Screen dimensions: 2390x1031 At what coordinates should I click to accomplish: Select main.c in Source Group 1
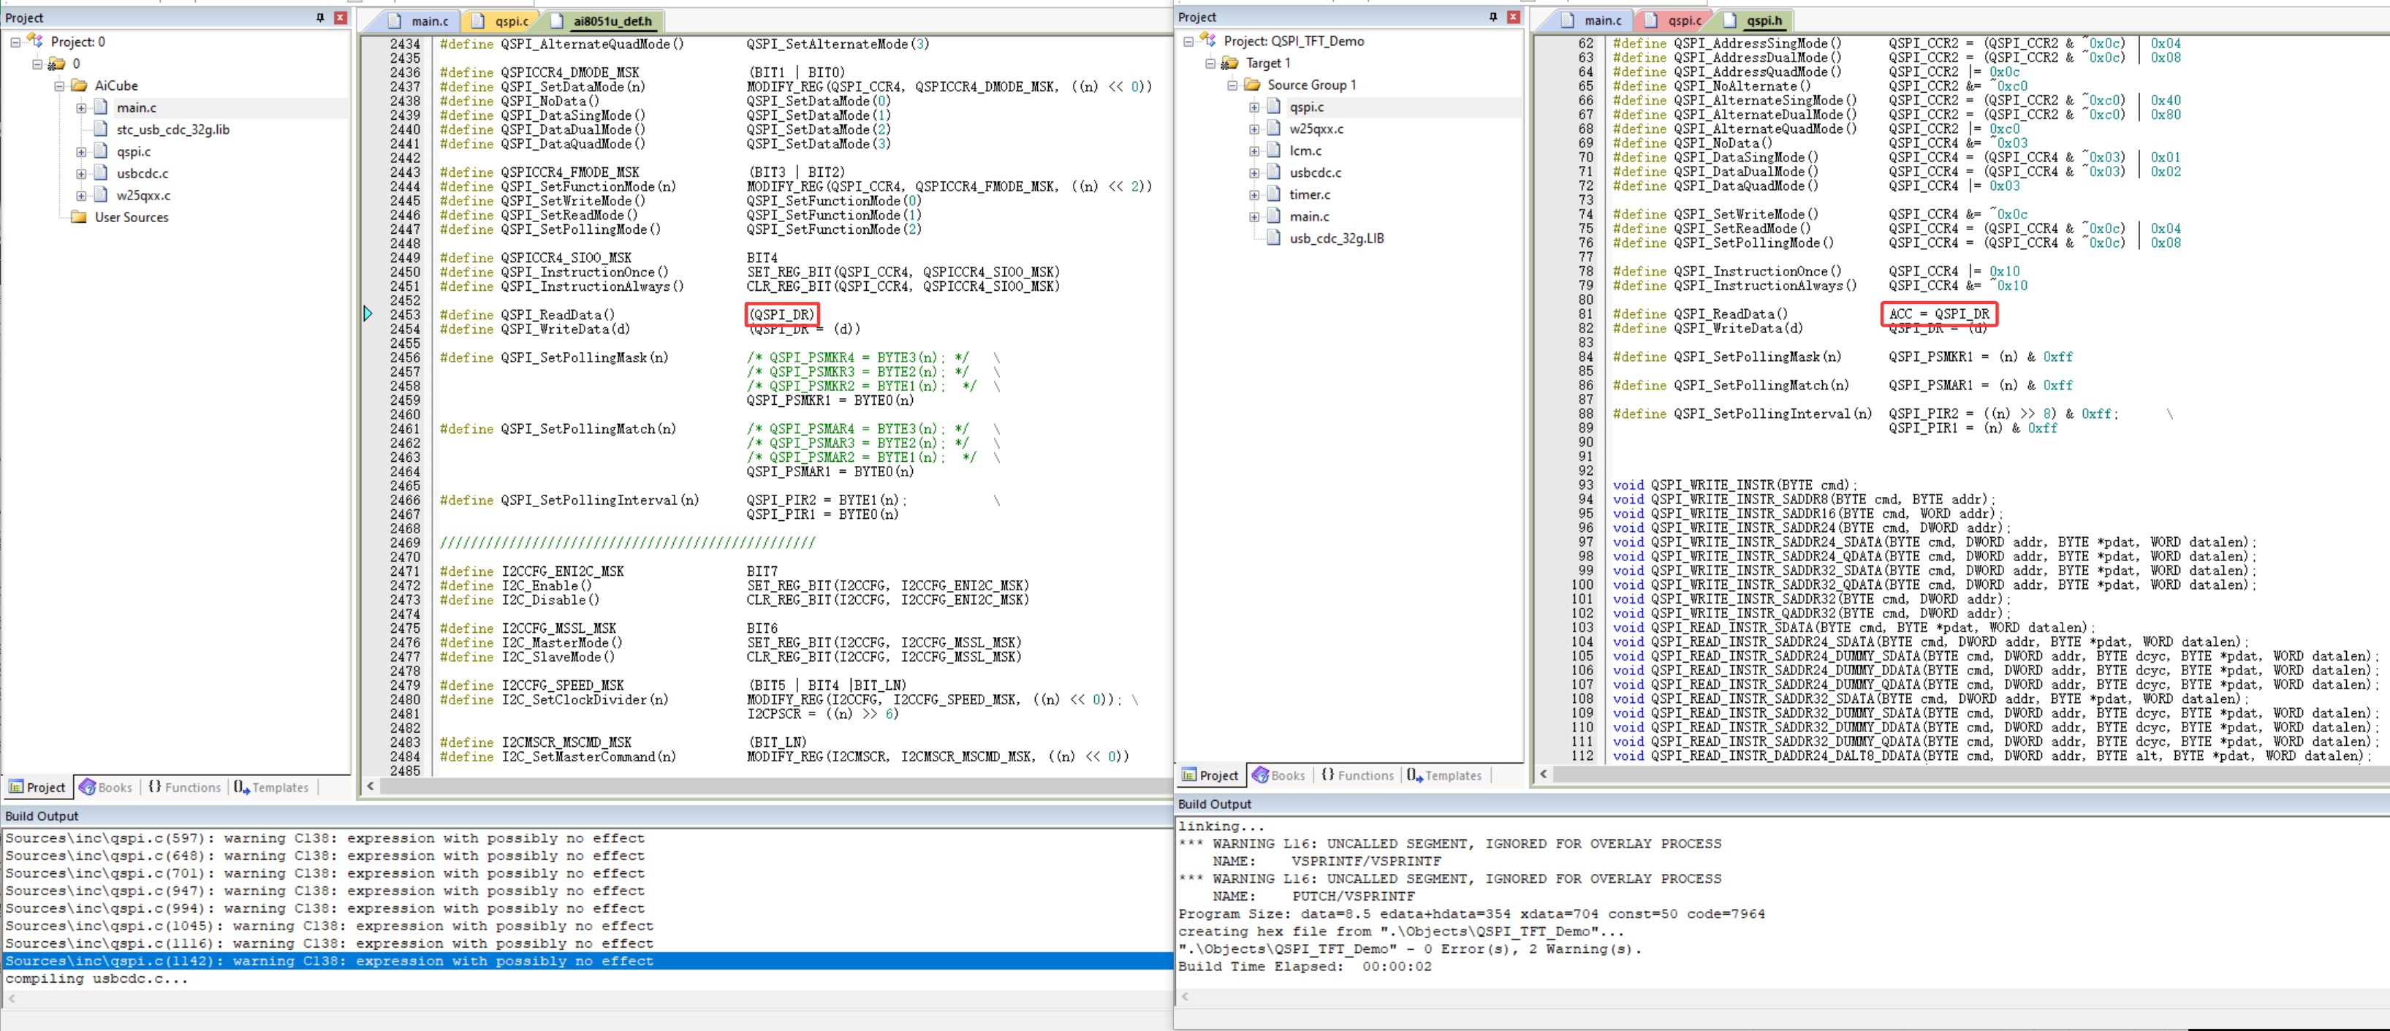pos(1308,216)
